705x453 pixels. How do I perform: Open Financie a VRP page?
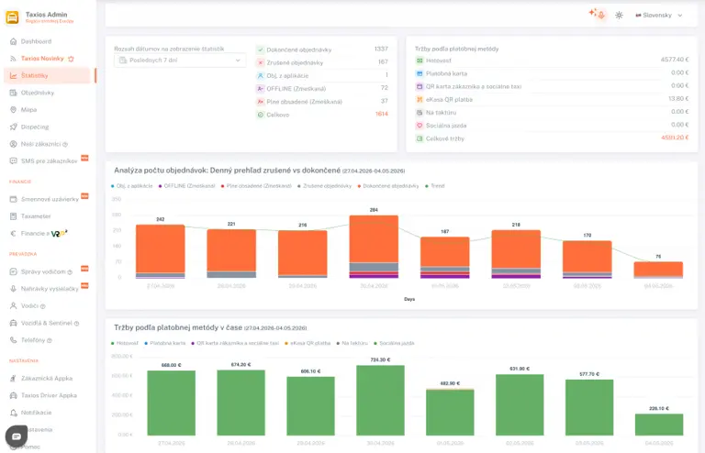(44, 233)
